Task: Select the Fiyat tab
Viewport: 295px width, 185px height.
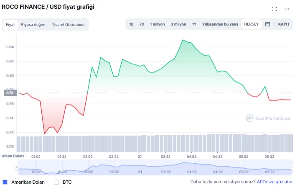Action: [x=10, y=25]
